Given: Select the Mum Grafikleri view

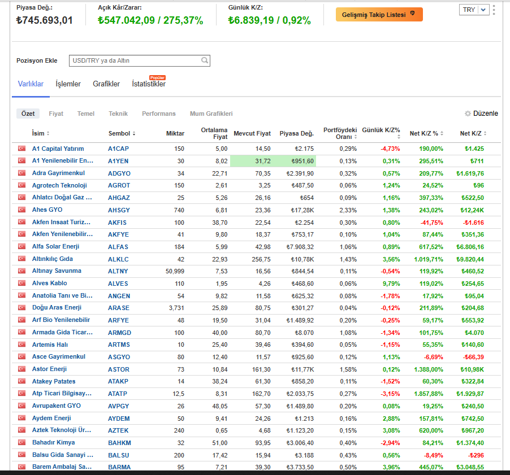Looking at the screenshot, I should (x=211, y=114).
